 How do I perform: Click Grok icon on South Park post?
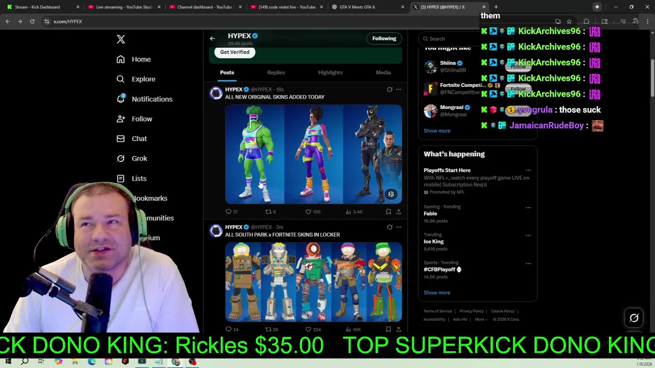coord(389,227)
